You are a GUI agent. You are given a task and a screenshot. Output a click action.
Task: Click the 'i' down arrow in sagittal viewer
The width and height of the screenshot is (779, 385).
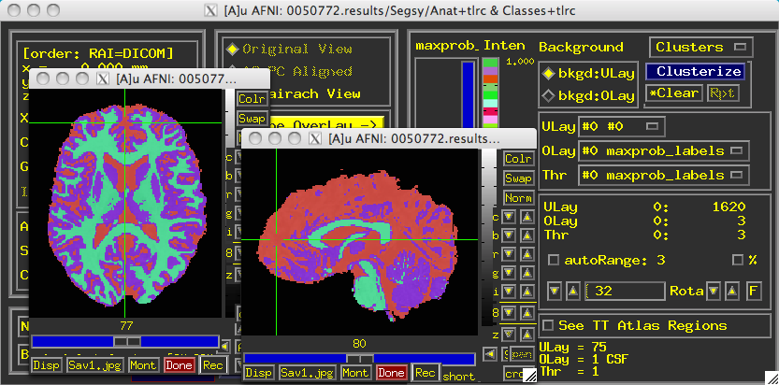click(509, 292)
